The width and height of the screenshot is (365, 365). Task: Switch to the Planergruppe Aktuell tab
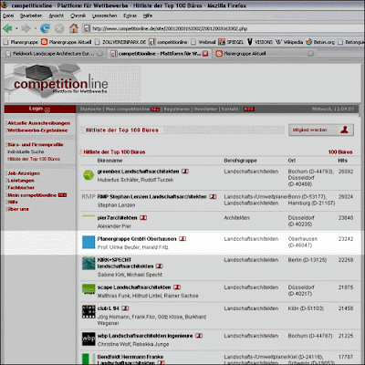coord(264,54)
